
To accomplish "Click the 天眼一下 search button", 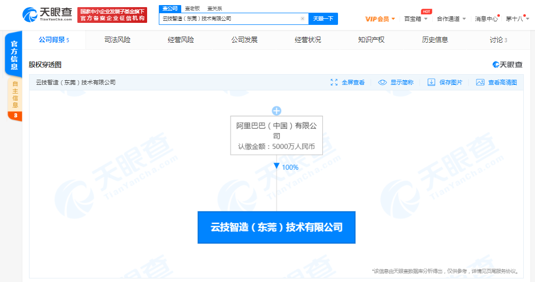I will click(323, 19).
